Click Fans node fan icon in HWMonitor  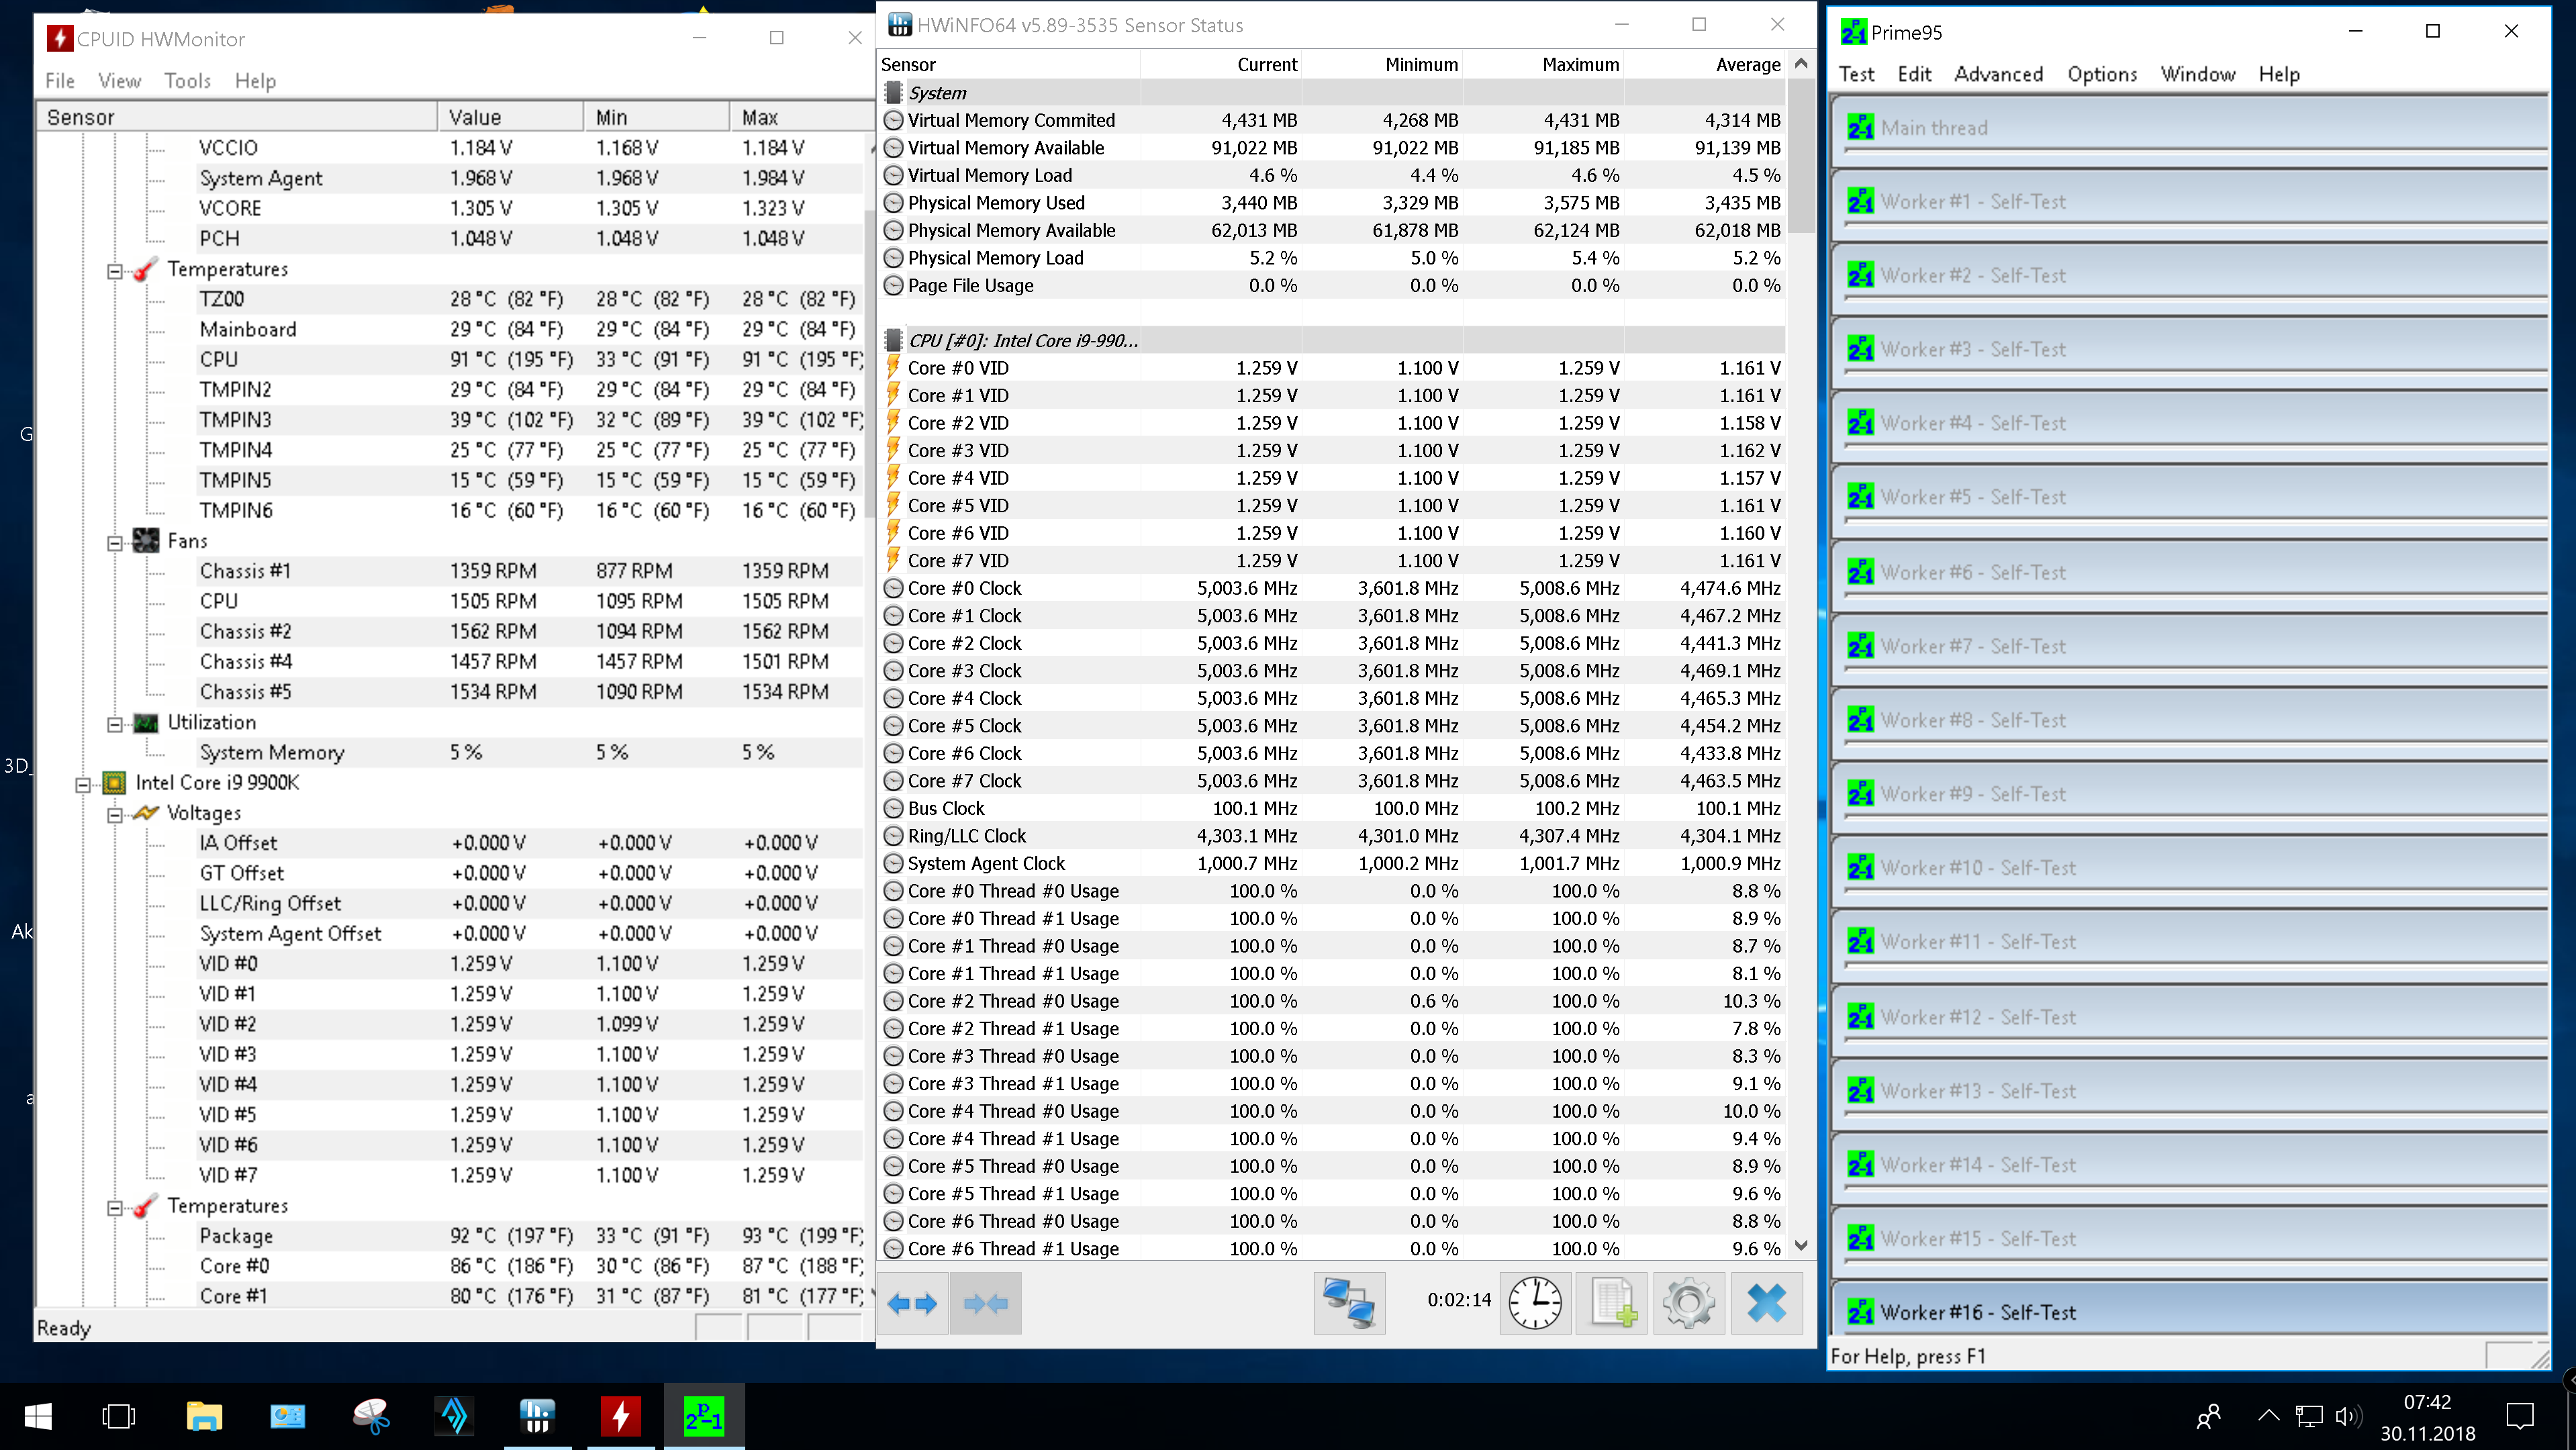coord(146,541)
